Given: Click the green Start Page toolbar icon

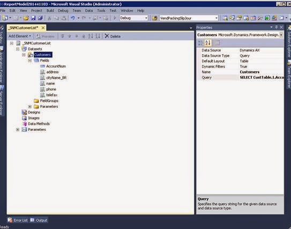Looking at the screenshot, I should (267, 18).
